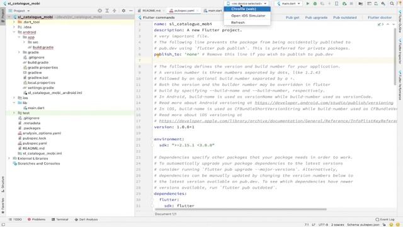
Task: Switch to main.dart editor tab
Action: pyautogui.click(x=213, y=11)
